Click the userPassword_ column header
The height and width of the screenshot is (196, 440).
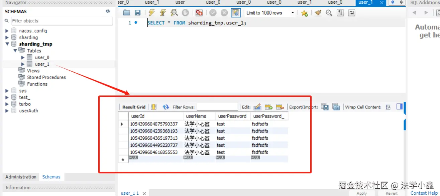click(269, 116)
